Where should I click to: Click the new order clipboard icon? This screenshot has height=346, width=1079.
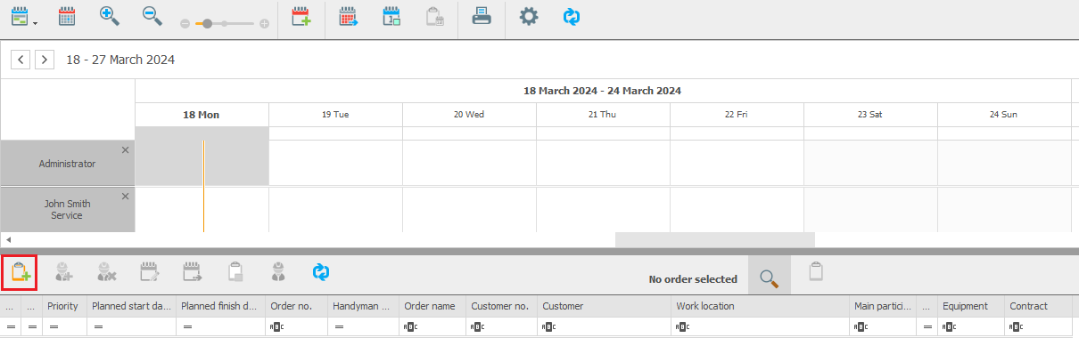20,272
